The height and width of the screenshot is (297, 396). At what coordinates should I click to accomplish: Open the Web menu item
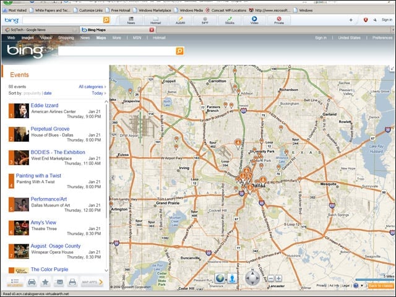(x=11, y=38)
